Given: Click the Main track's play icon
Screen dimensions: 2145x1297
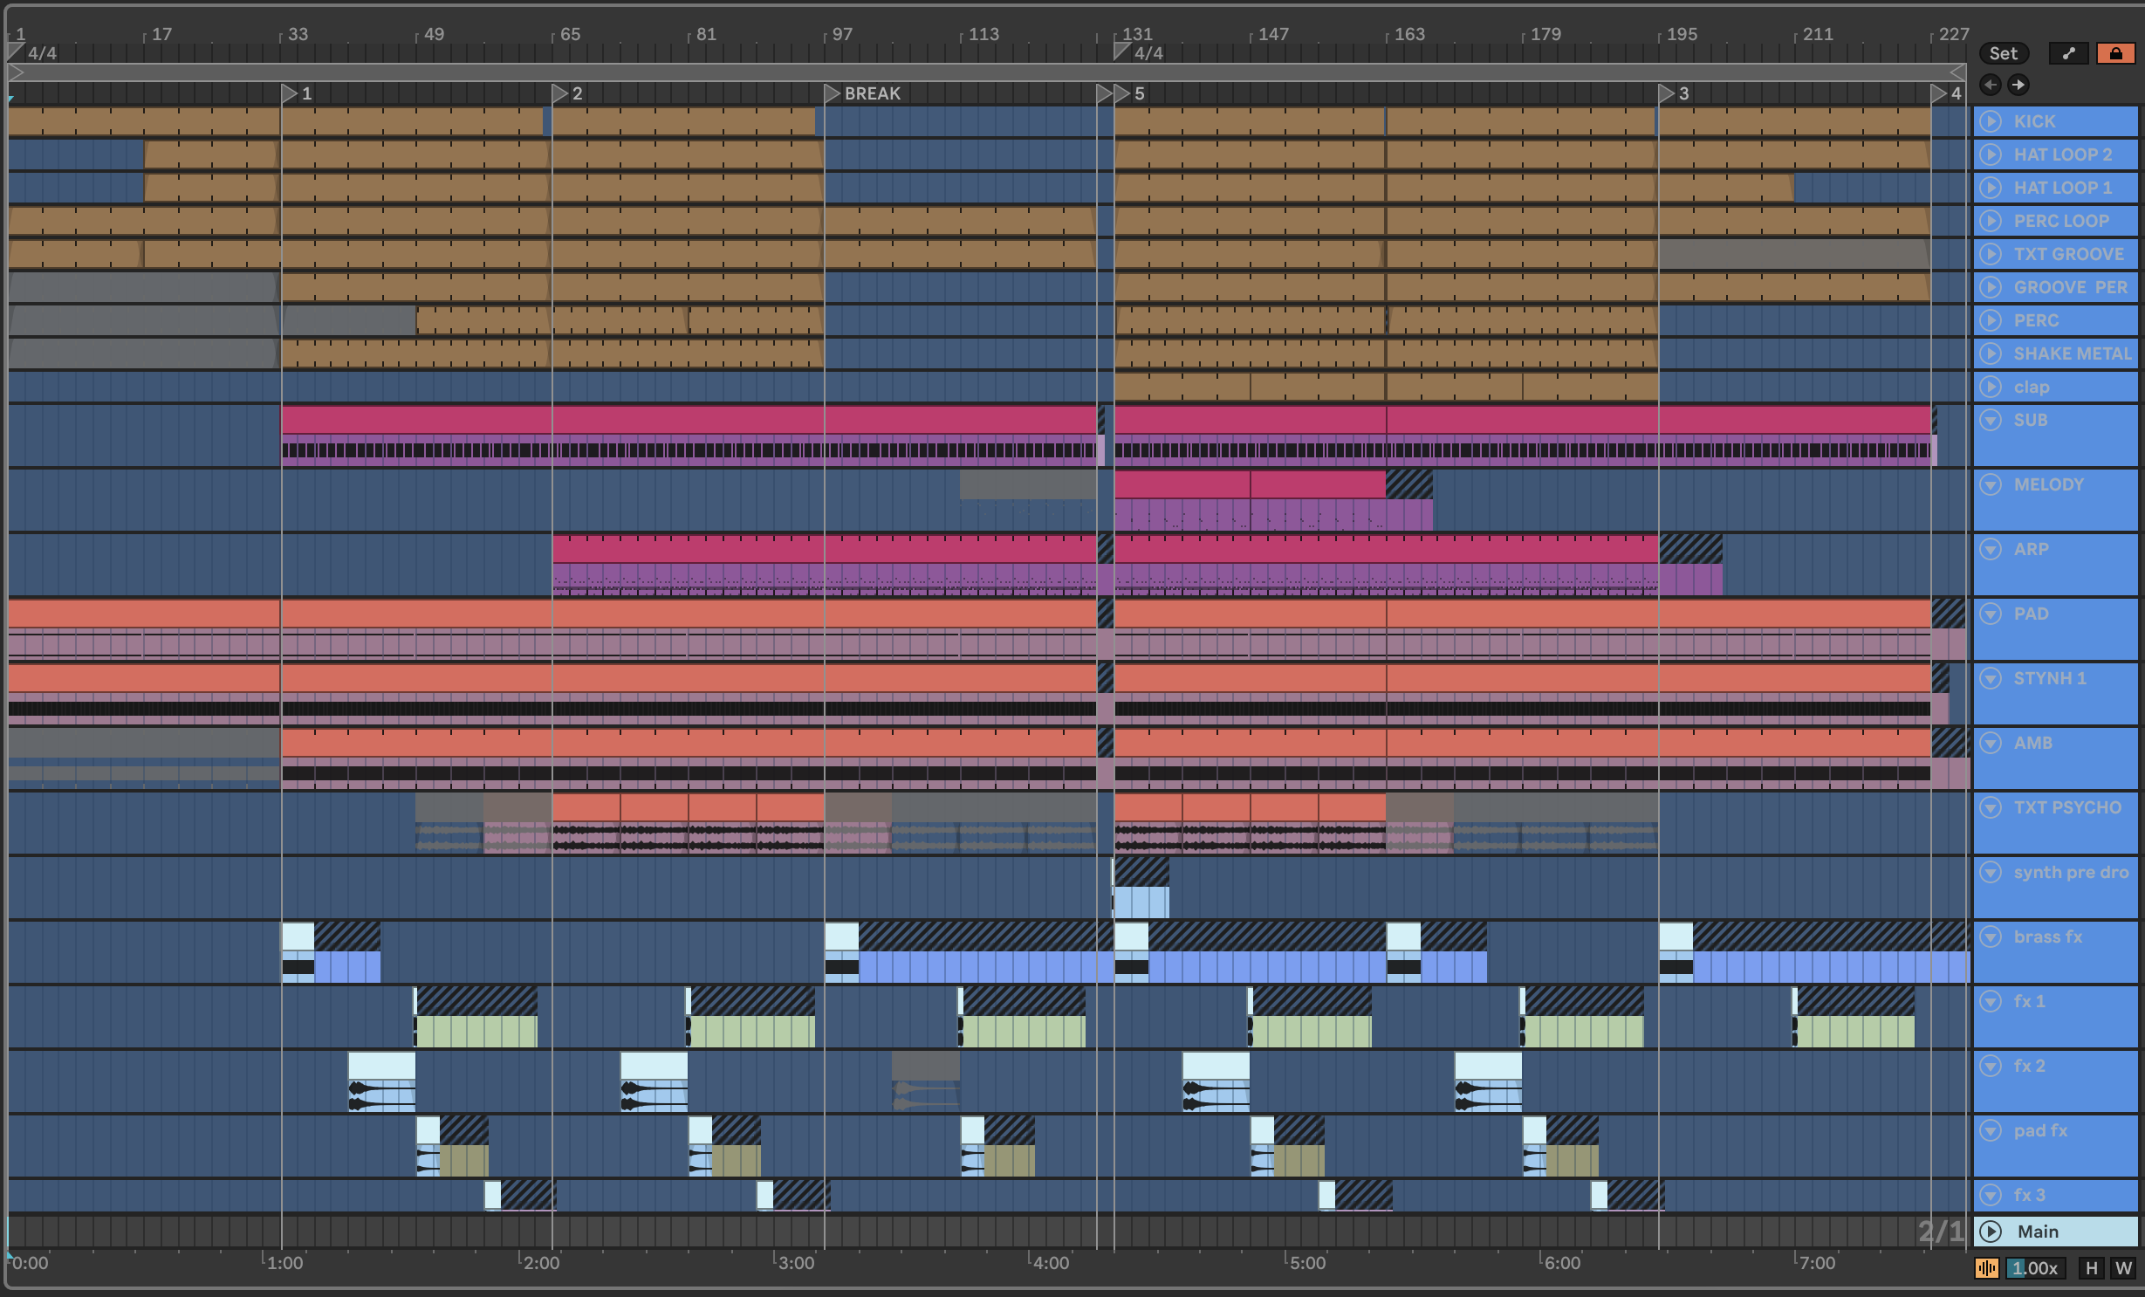Looking at the screenshot, I should (x=1991, y=1232).
